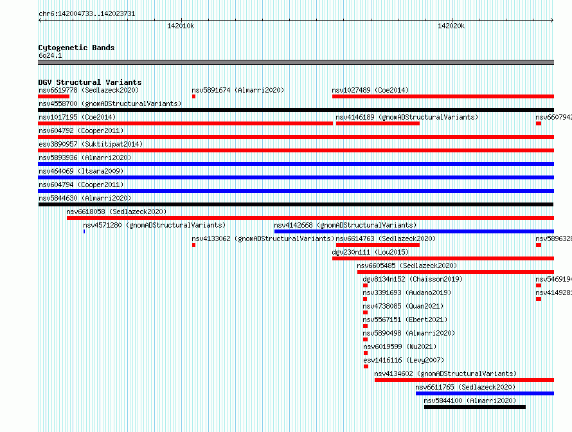Open nsv464069 (Itsara2009) label
The image size is (572, 432).
coord(81,171)
